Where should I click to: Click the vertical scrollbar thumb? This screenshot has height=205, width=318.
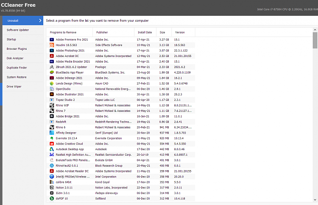315,40
